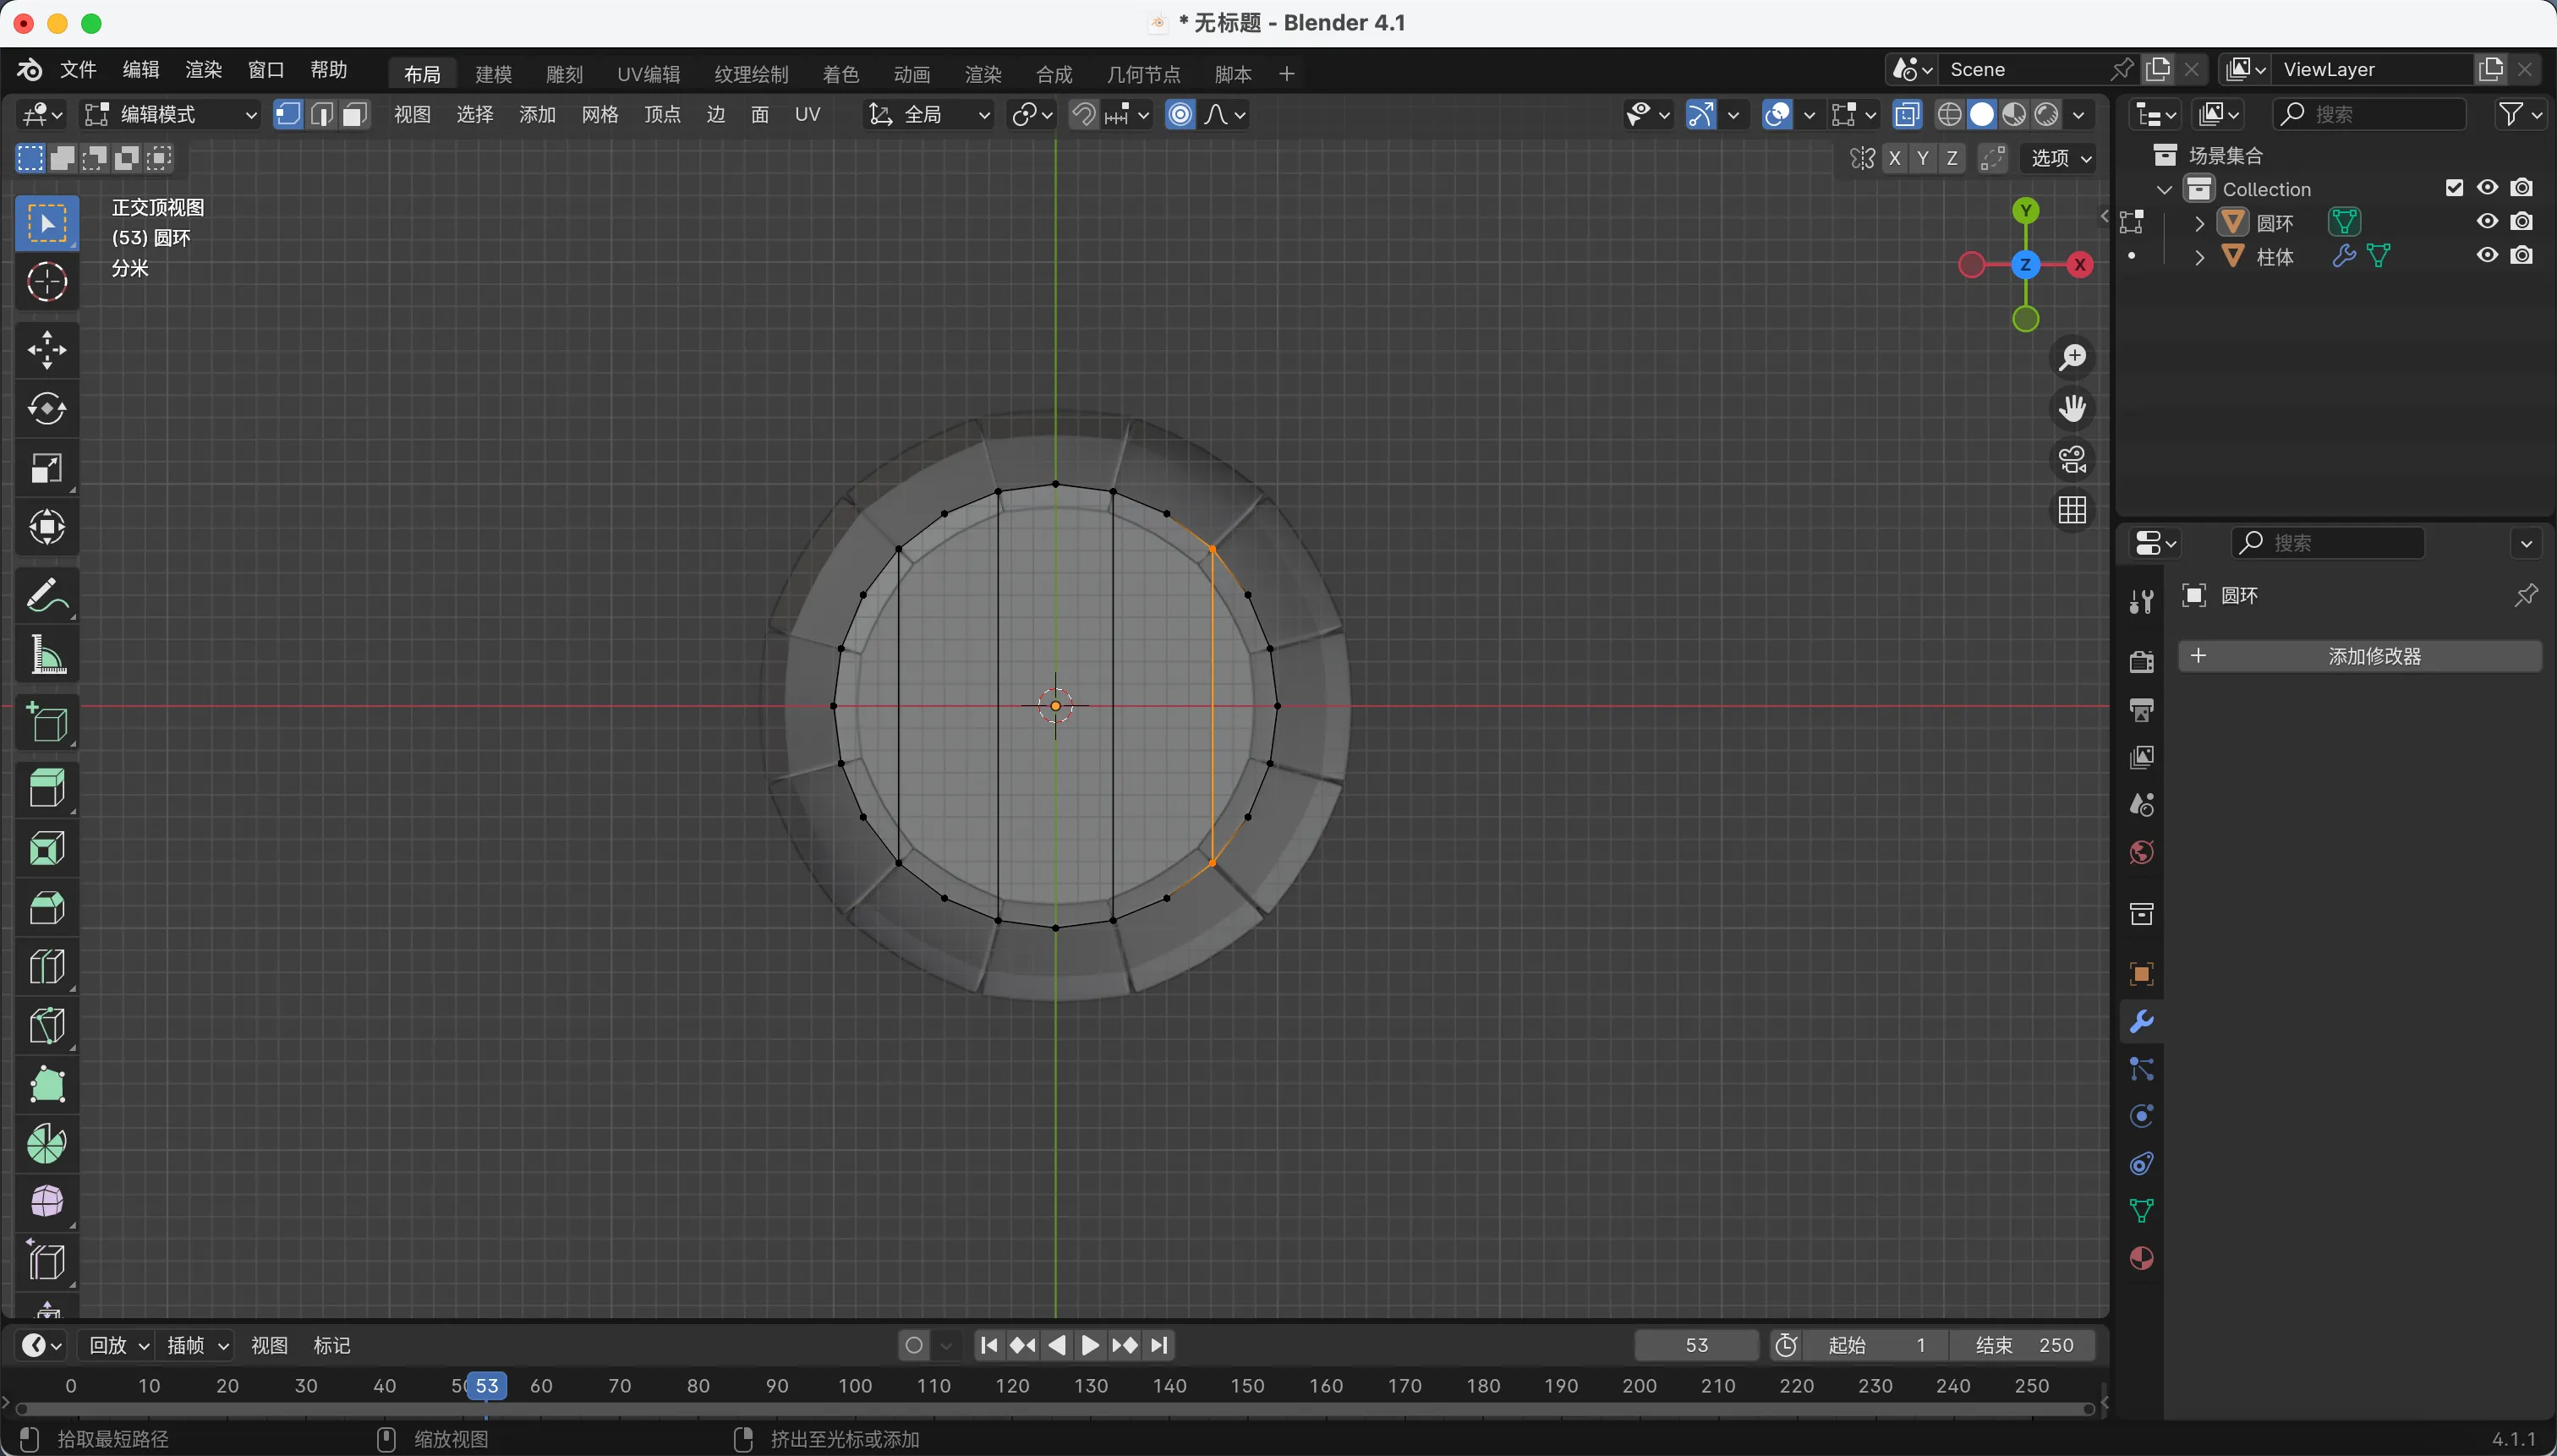Expand the 柱体 object in outliner

click(2199, 257)
